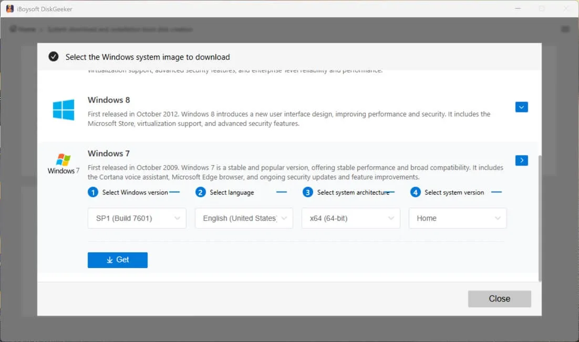The width and height of the screenshot is (579, 342).
Task: Click the Get button to download Windows 7
Action: (117, 260)
